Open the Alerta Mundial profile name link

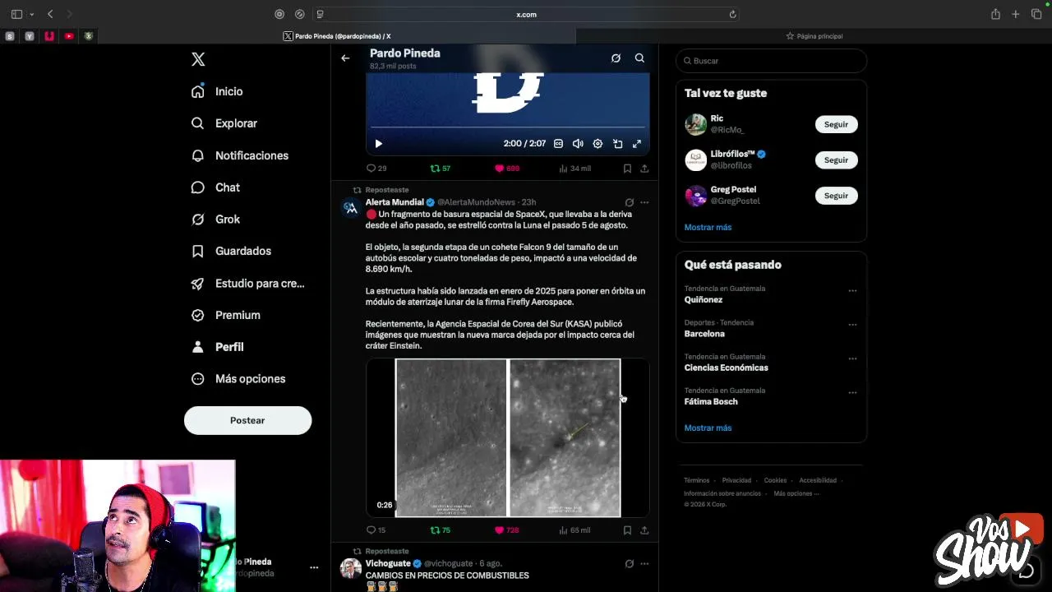point(394,202)
